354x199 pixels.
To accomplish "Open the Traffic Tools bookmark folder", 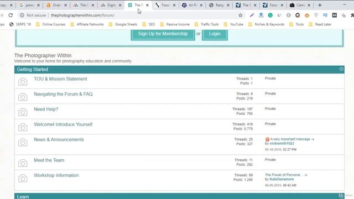I will tap(206, 24).
